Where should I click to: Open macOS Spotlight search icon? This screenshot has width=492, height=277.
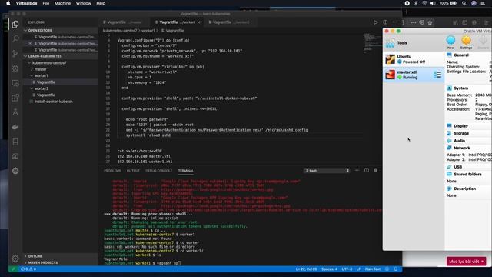pyautogui.click(x=464, y=3)
